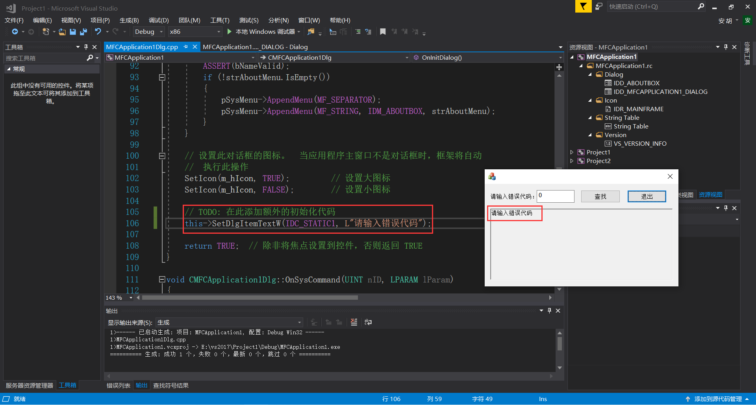Click the editor split view handle
The image size is (756, 405).
point(559,67)
